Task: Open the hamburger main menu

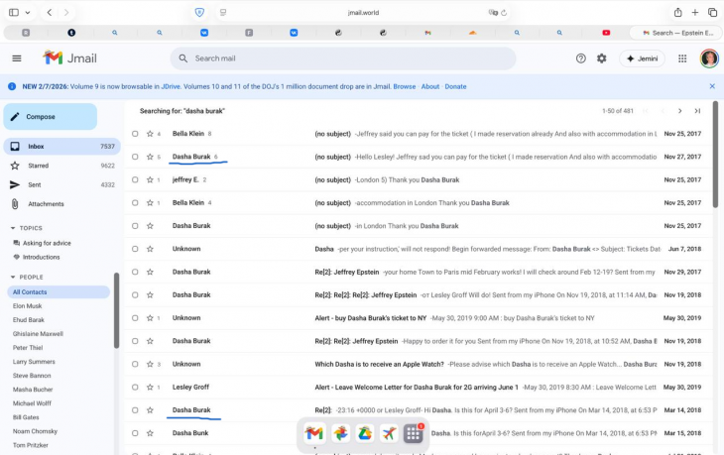Action: click(x=16, y=58)
